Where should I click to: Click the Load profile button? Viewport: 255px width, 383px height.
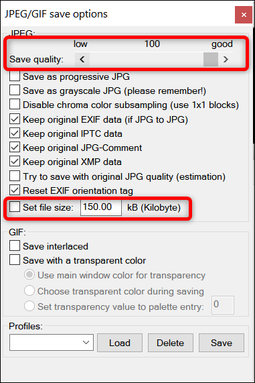point(120,343)
